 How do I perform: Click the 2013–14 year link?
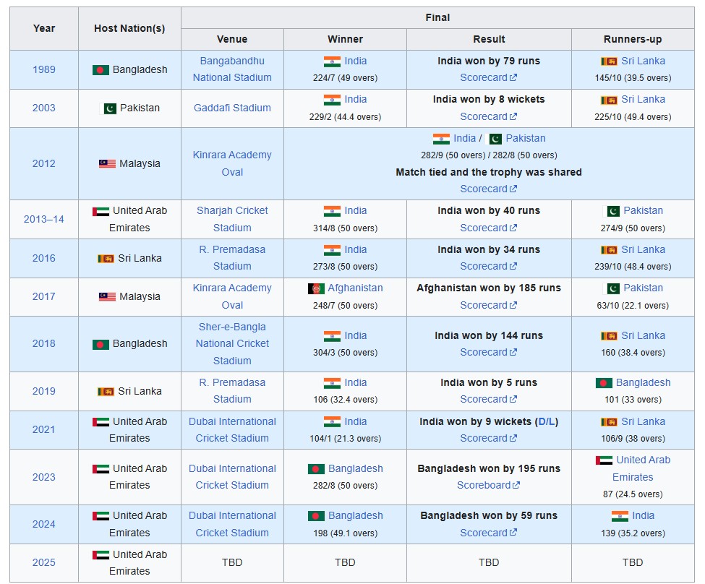click(43, 219)
